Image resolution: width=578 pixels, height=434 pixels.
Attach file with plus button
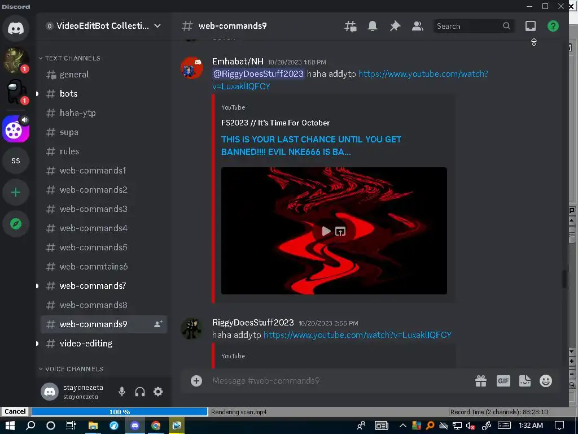[x=196, y=380]
